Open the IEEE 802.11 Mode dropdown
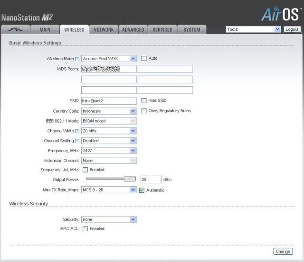Screen dimensions: 304x262 109,121
